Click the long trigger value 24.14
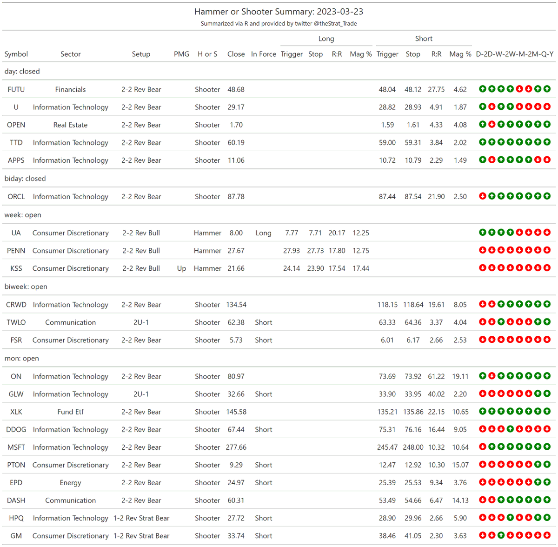The image size is (558, 547). click(x=292, y=268)
